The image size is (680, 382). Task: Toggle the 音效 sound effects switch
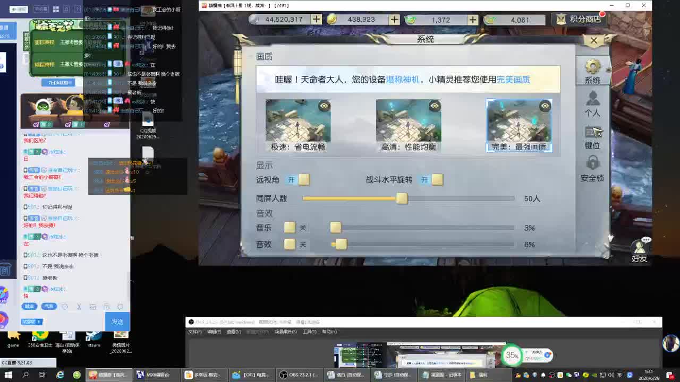(296, 244)
